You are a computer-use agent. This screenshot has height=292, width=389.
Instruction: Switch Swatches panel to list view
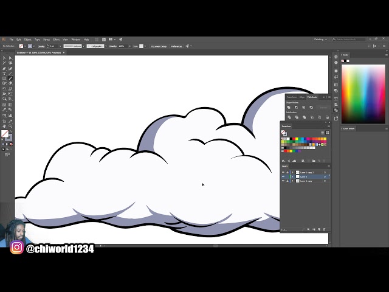pos(323,133)
